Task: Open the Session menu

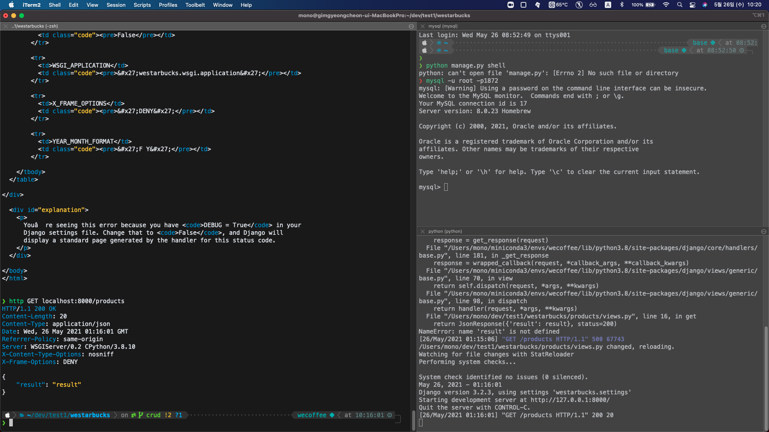Action: [x=116, y=5]
